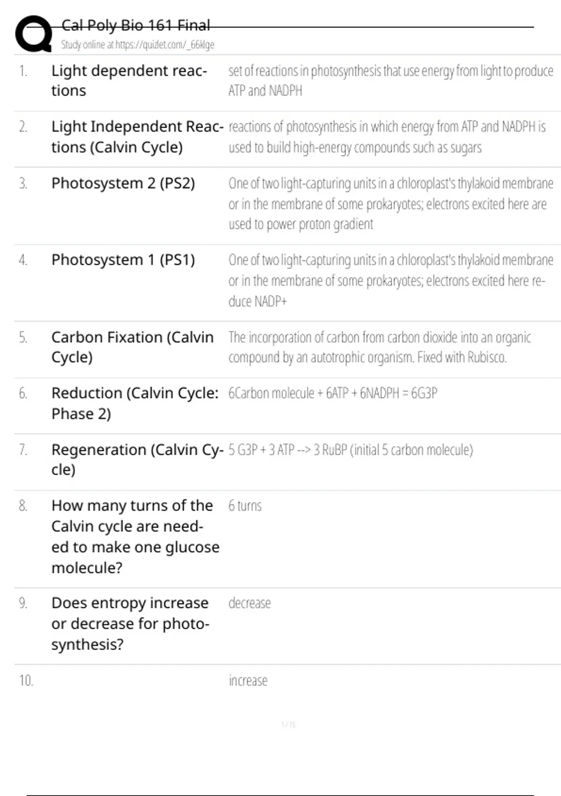Select the "Carbon Fixation (Calvin Cycle)" term
The width and height of the screenshot is (561, 796).
tap(132, 347)
